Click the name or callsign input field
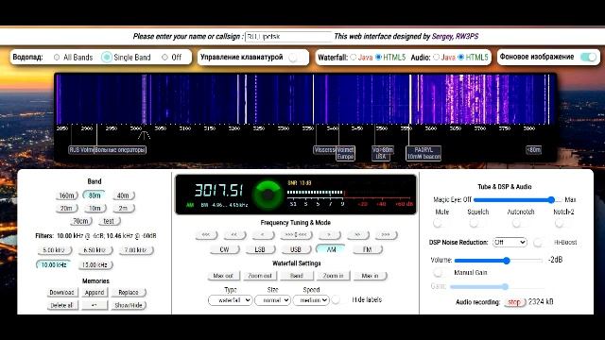605x340 pixels. point(288,37)
